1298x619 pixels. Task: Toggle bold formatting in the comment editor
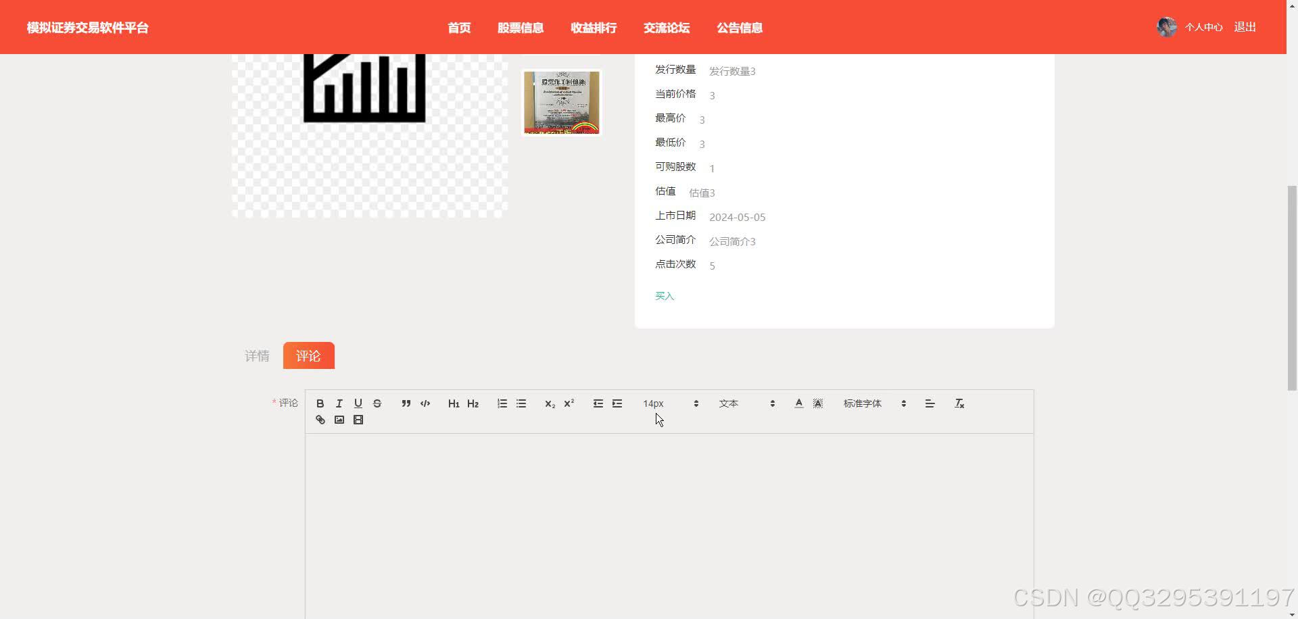[x=320, y=403]
